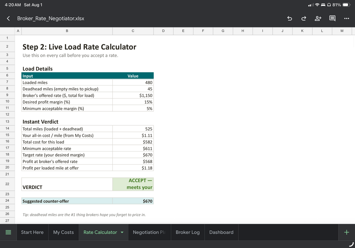Select the green ACCEPT verdict cell
Viewport: 355px width, 248px height.
coord(133,184)
